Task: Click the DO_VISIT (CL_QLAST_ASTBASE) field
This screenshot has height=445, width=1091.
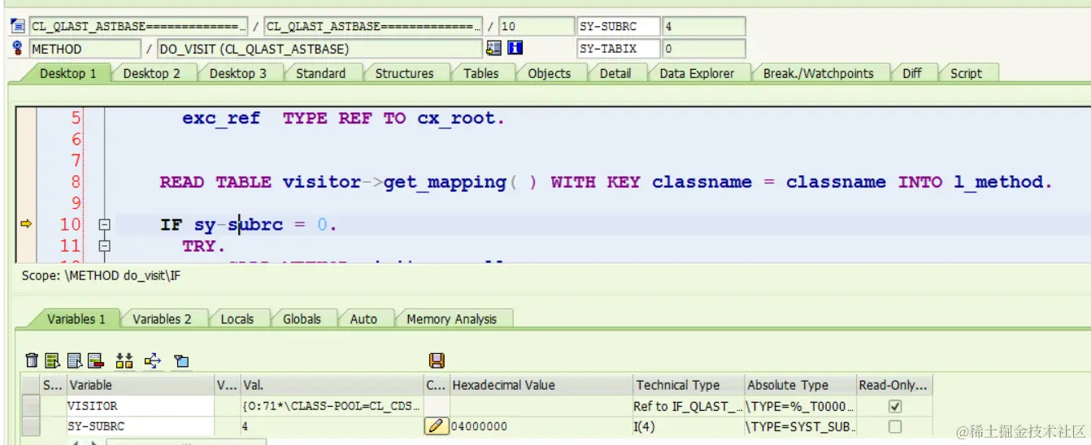Action: (x=319, y=49)
